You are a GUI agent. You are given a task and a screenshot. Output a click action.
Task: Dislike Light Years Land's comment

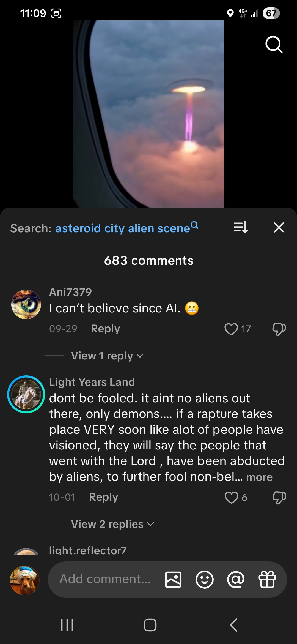pos(279,497)
